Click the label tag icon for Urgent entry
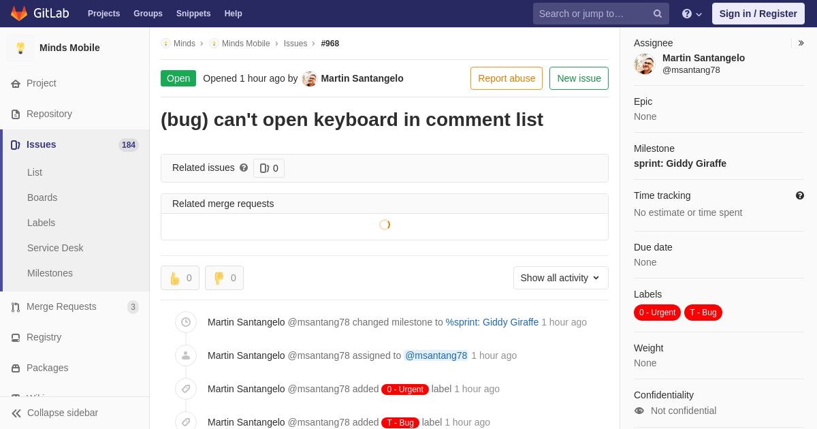 (x=186, y=389)
